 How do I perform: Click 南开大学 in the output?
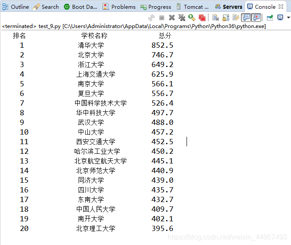coord(91,219)
